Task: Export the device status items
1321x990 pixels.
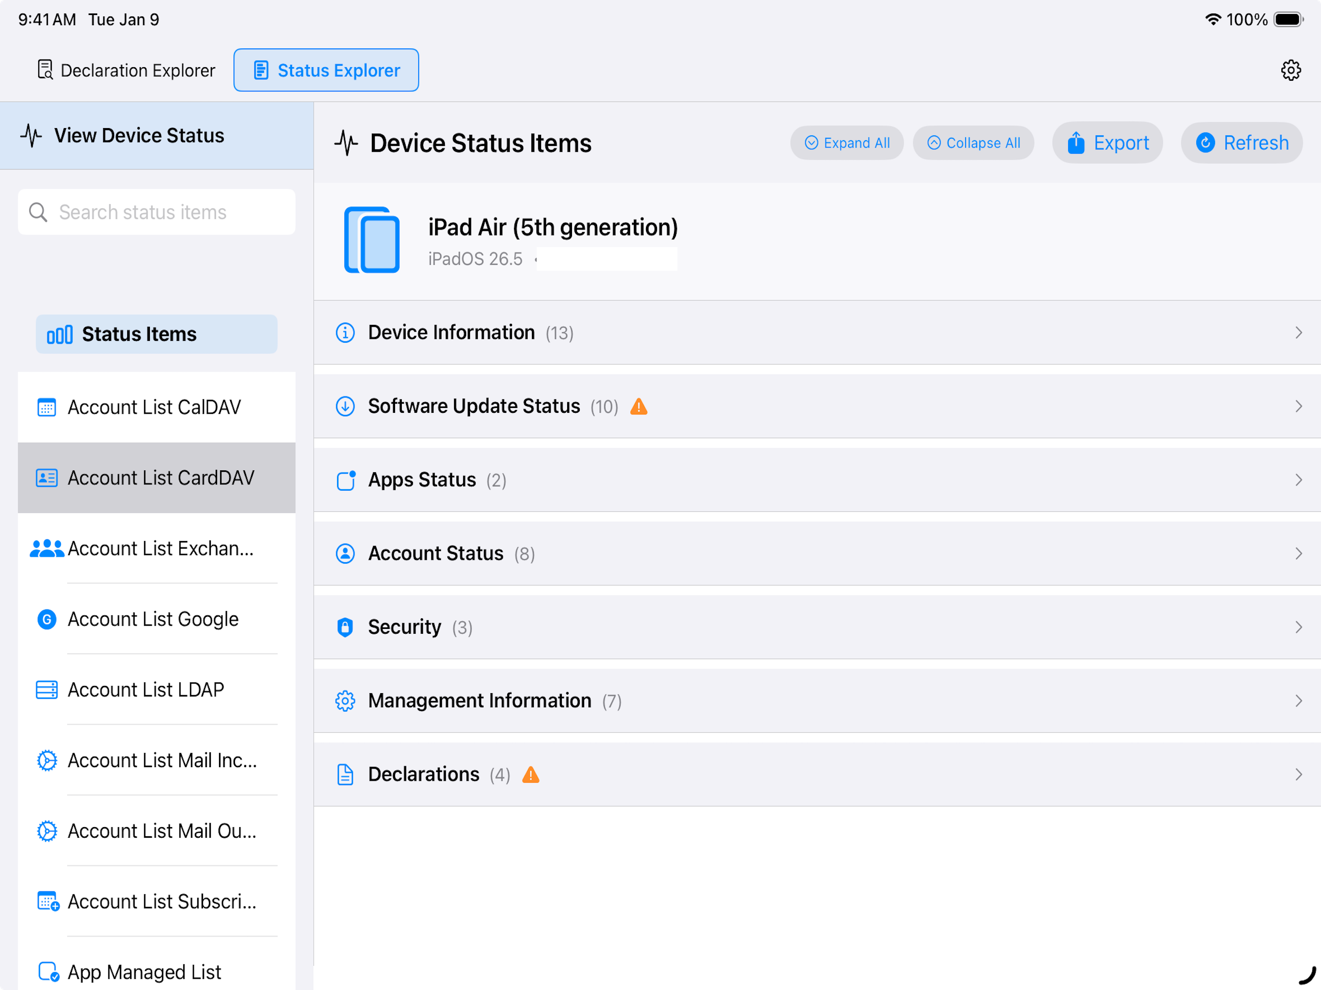Action: pyautogui.click(x=1107, y=143)
